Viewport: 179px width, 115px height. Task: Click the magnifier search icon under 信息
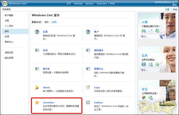point(143,64)
